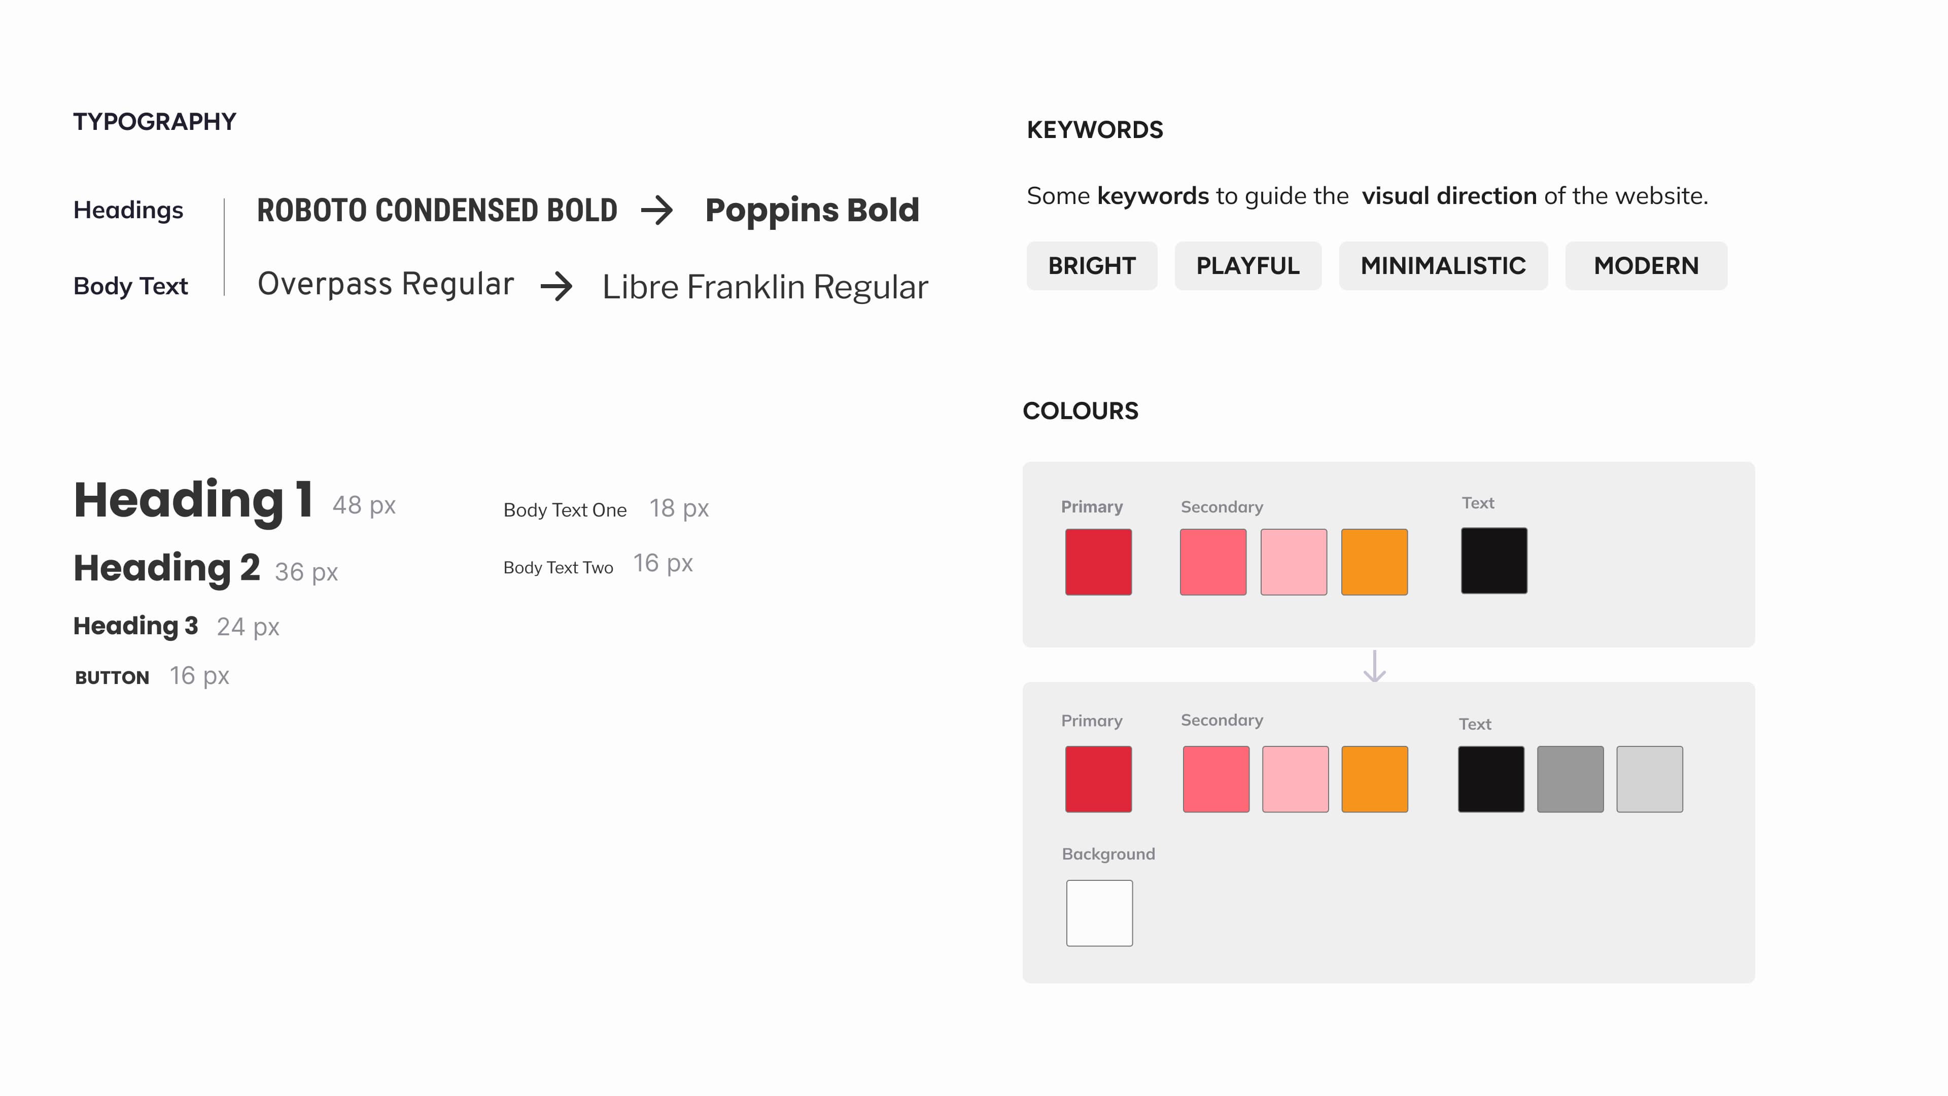The width and height of the screenshot is (1948, 1096).
Task: Select the BRIGHT keyword chip
Action: point(1091,266)
